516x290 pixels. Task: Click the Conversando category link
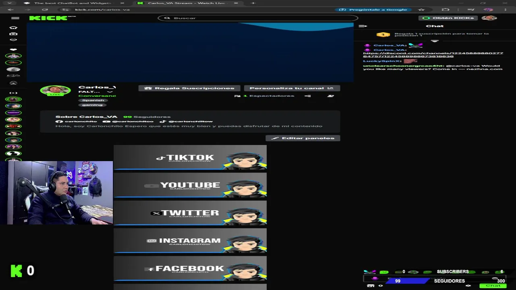[97, 96]
